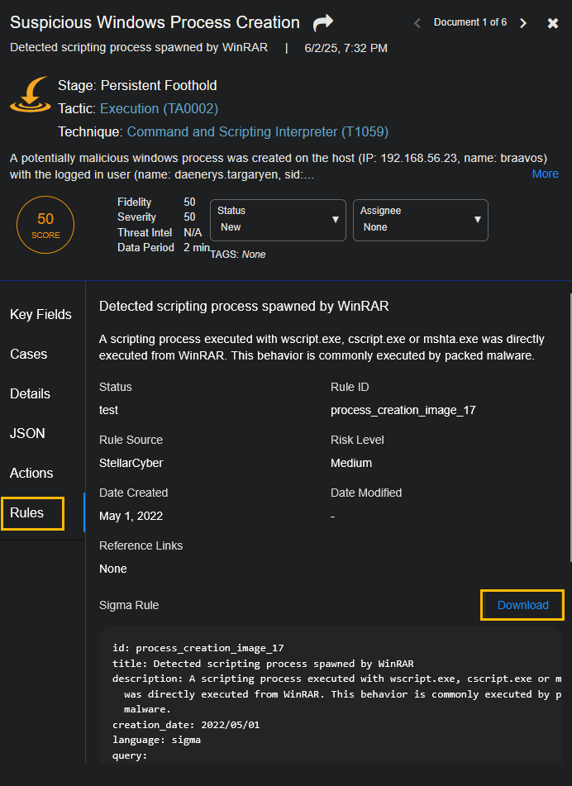572x786 pixels.
Task: Open the Status dropdown
Action: (278, 220)
